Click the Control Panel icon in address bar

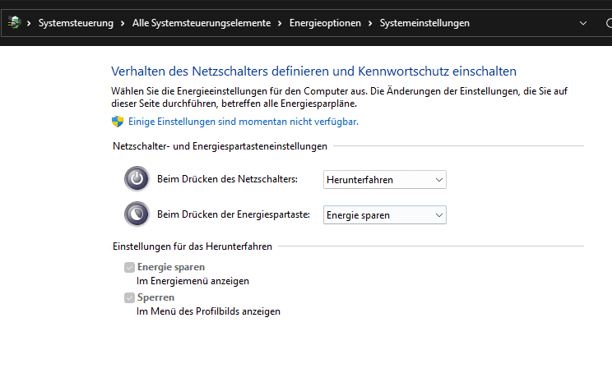[x=14, y=23]
